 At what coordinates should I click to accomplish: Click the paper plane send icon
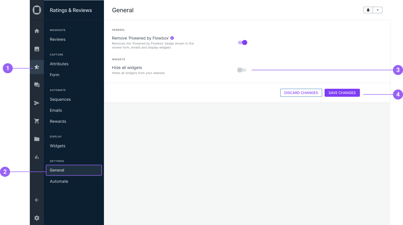(37, 103)
